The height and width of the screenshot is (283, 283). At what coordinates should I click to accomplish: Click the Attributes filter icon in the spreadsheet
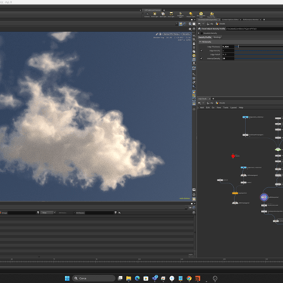pyautogui.click(x=115, y=213)
